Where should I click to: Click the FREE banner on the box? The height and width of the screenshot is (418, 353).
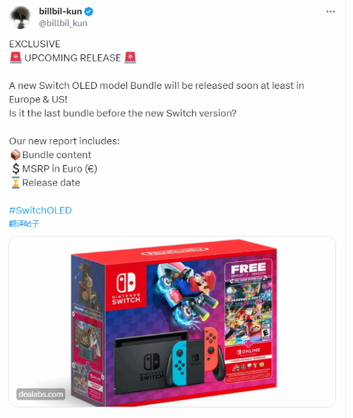pyautogui.click(x=249, y=269)
